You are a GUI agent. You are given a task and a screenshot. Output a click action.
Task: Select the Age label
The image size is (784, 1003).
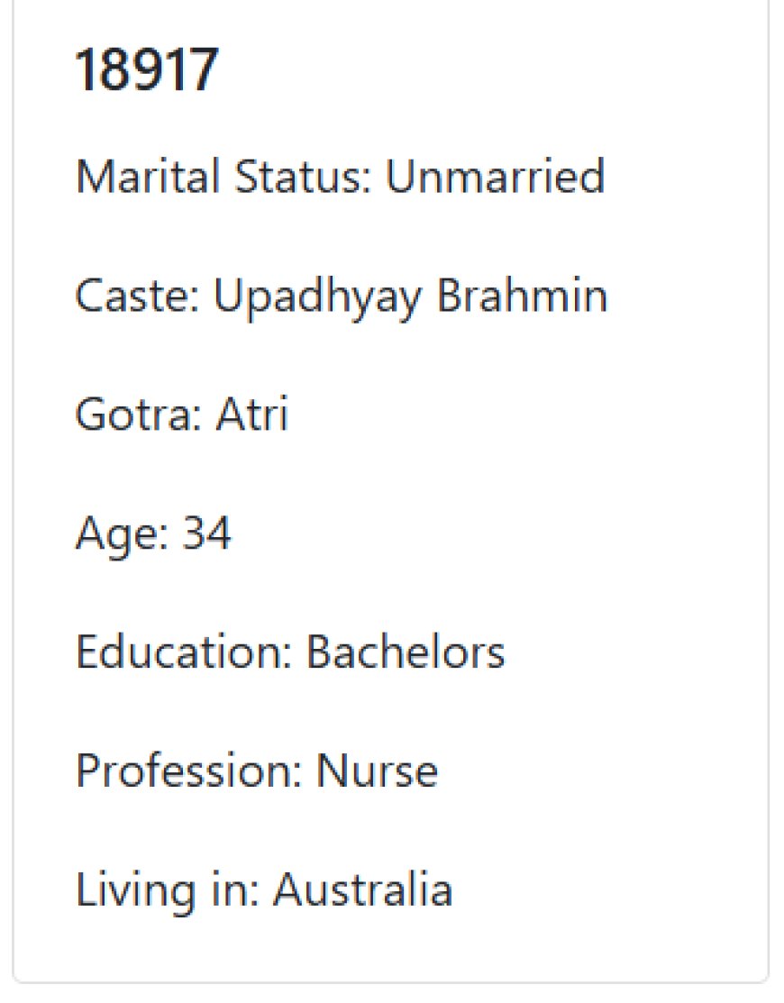(x=123, y=534)
